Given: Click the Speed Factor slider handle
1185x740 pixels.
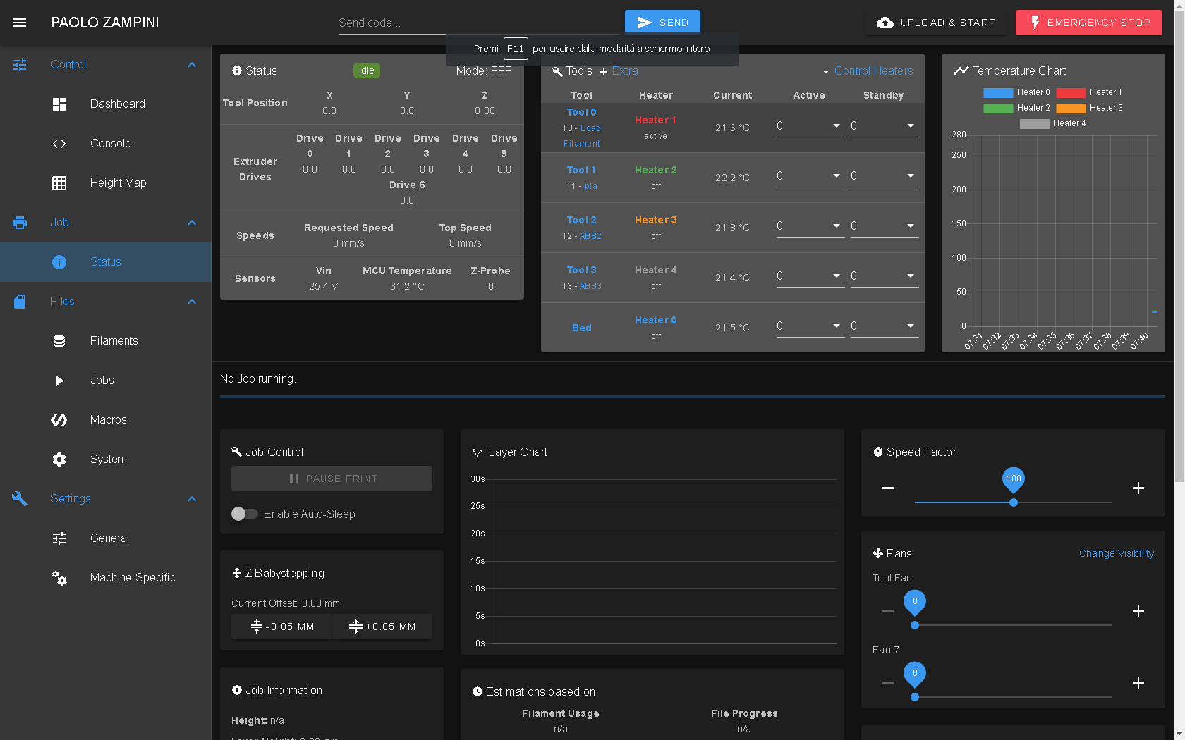Looking at the screenshot, I should coord(1014,502).
